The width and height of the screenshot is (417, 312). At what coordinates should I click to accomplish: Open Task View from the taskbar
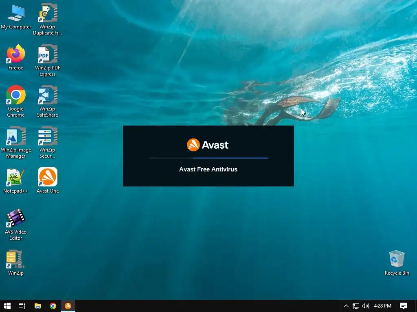[x=22, y=306]
